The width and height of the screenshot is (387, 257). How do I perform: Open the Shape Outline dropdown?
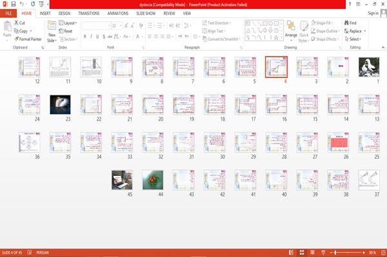click(x=325, y=31)
